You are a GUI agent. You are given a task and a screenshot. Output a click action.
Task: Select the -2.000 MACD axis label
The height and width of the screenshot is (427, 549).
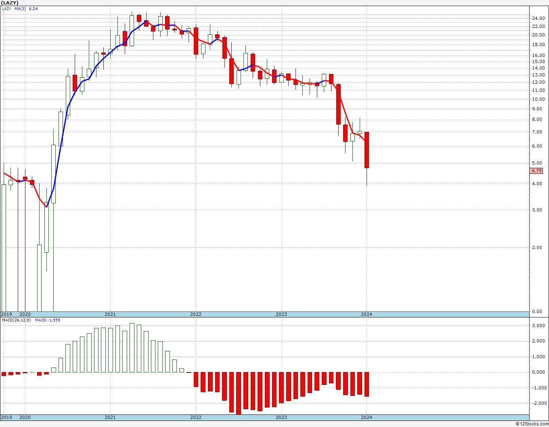[x=539, y=403]
